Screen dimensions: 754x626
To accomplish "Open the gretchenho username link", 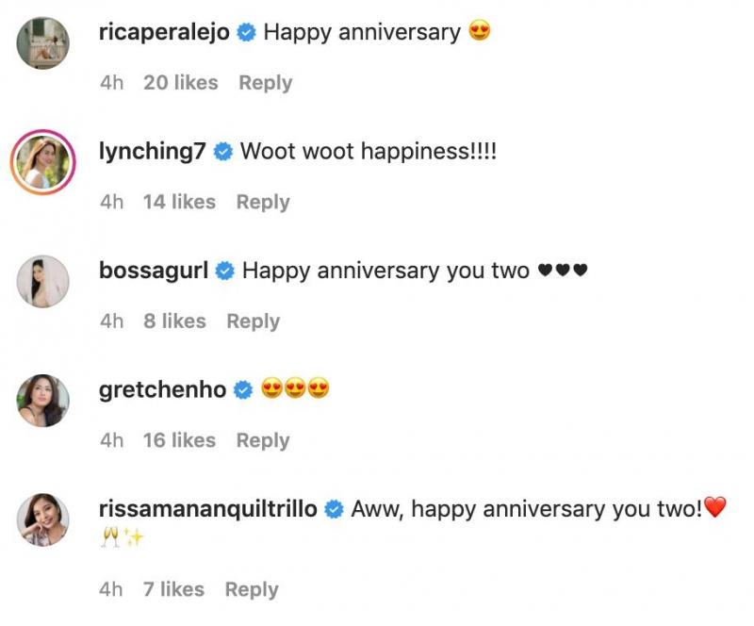I will (x=162, y=390).
